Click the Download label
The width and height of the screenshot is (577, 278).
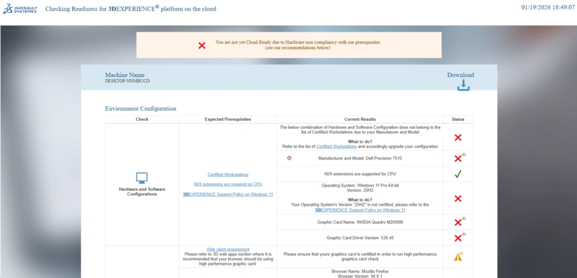point(460,75)
